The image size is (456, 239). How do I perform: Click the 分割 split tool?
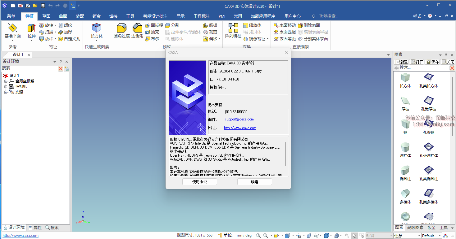172,25
